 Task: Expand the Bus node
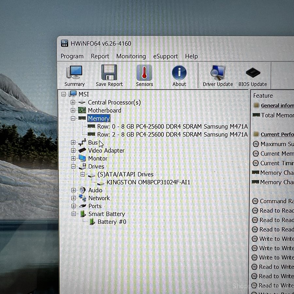(x=73, y=142)
